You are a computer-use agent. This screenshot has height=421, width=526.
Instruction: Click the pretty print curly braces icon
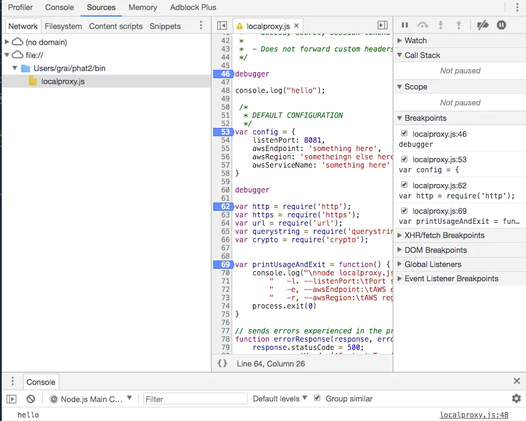222,363
